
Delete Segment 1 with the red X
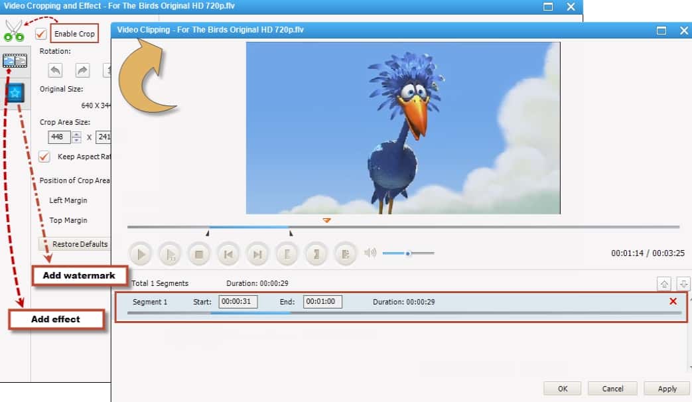click(x=673, y=301)
